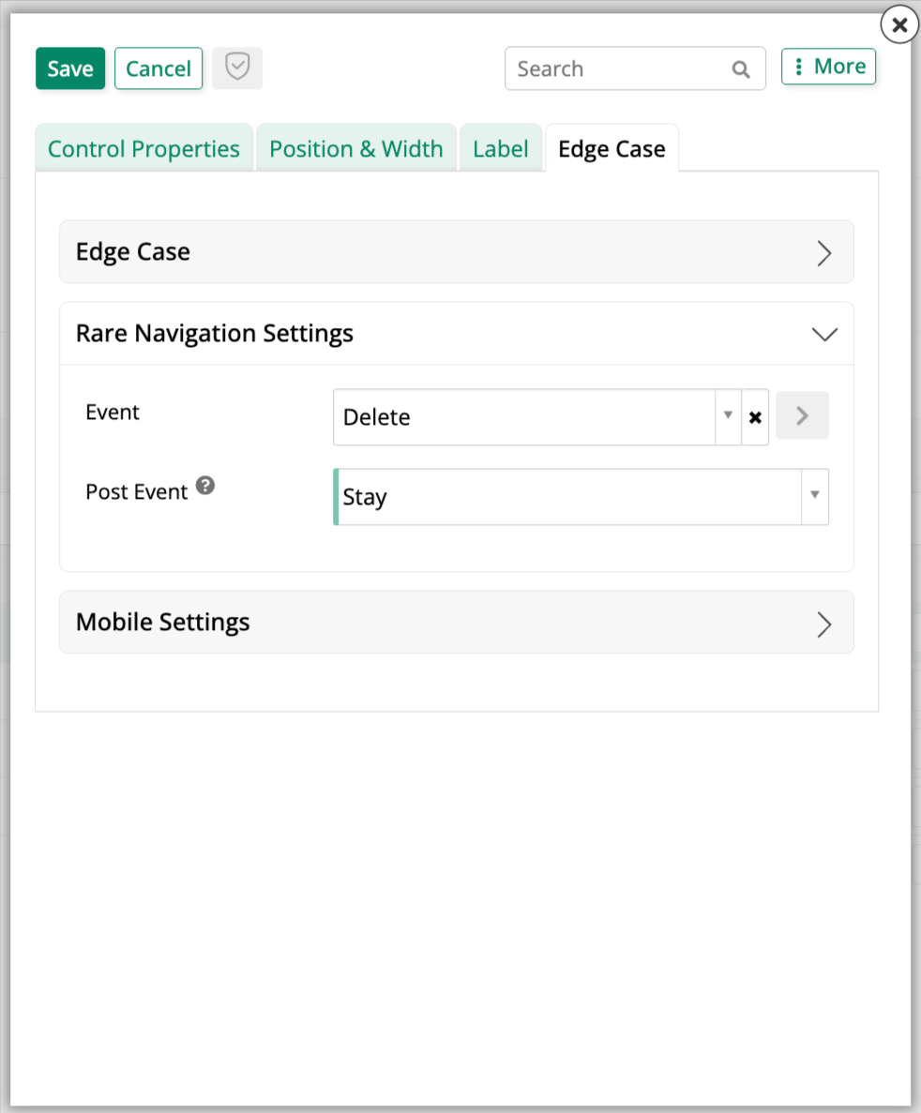Click the Post Event field showing Stay
Screen dimensions: 921x1113
568,497
